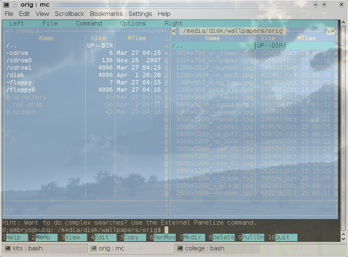This screenshot has width=348, height=257.
Task: Open the Edit menu in Konsole
Action: 24,14
